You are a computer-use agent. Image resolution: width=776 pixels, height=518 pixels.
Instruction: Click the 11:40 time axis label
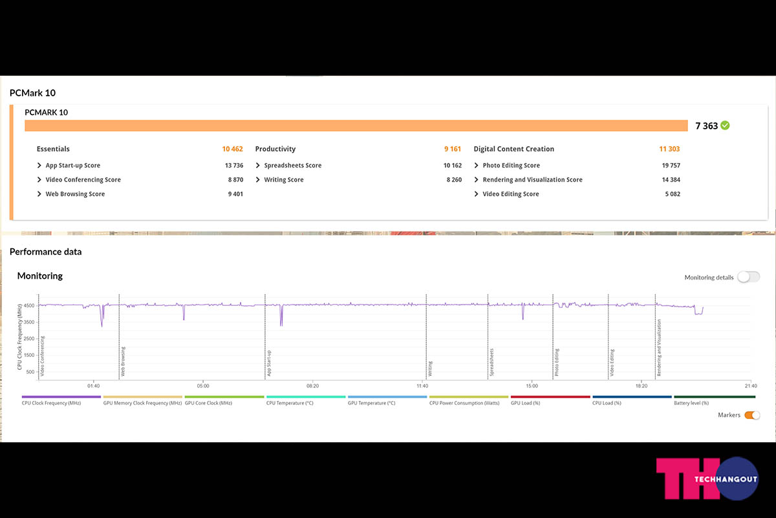point(422,385)
